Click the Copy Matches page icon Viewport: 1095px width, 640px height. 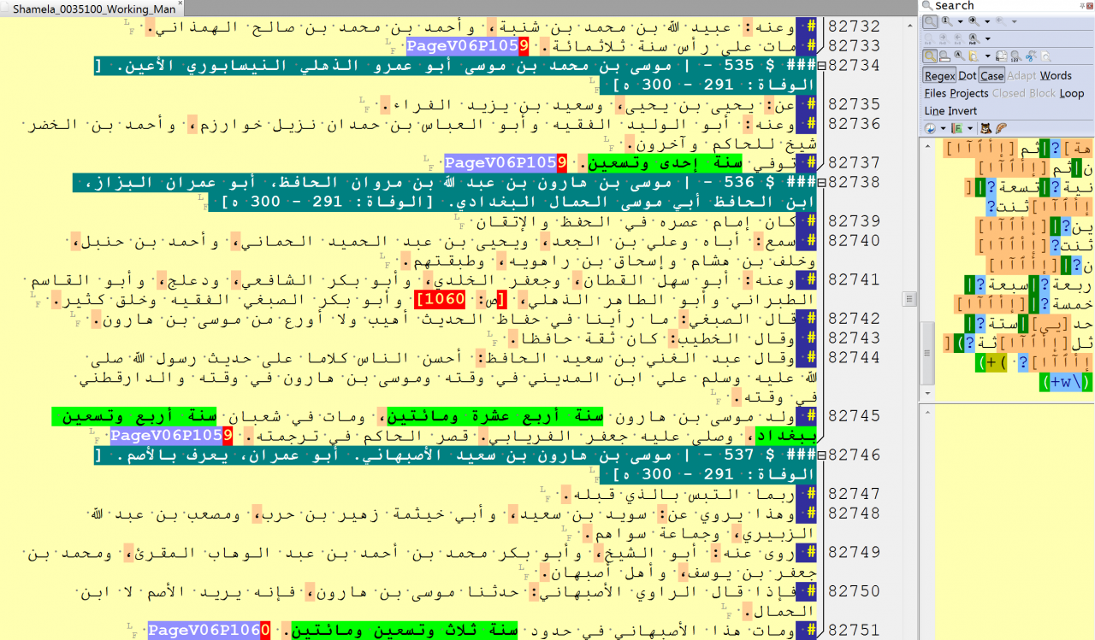pyautogui.click(x=1045, y=56)
